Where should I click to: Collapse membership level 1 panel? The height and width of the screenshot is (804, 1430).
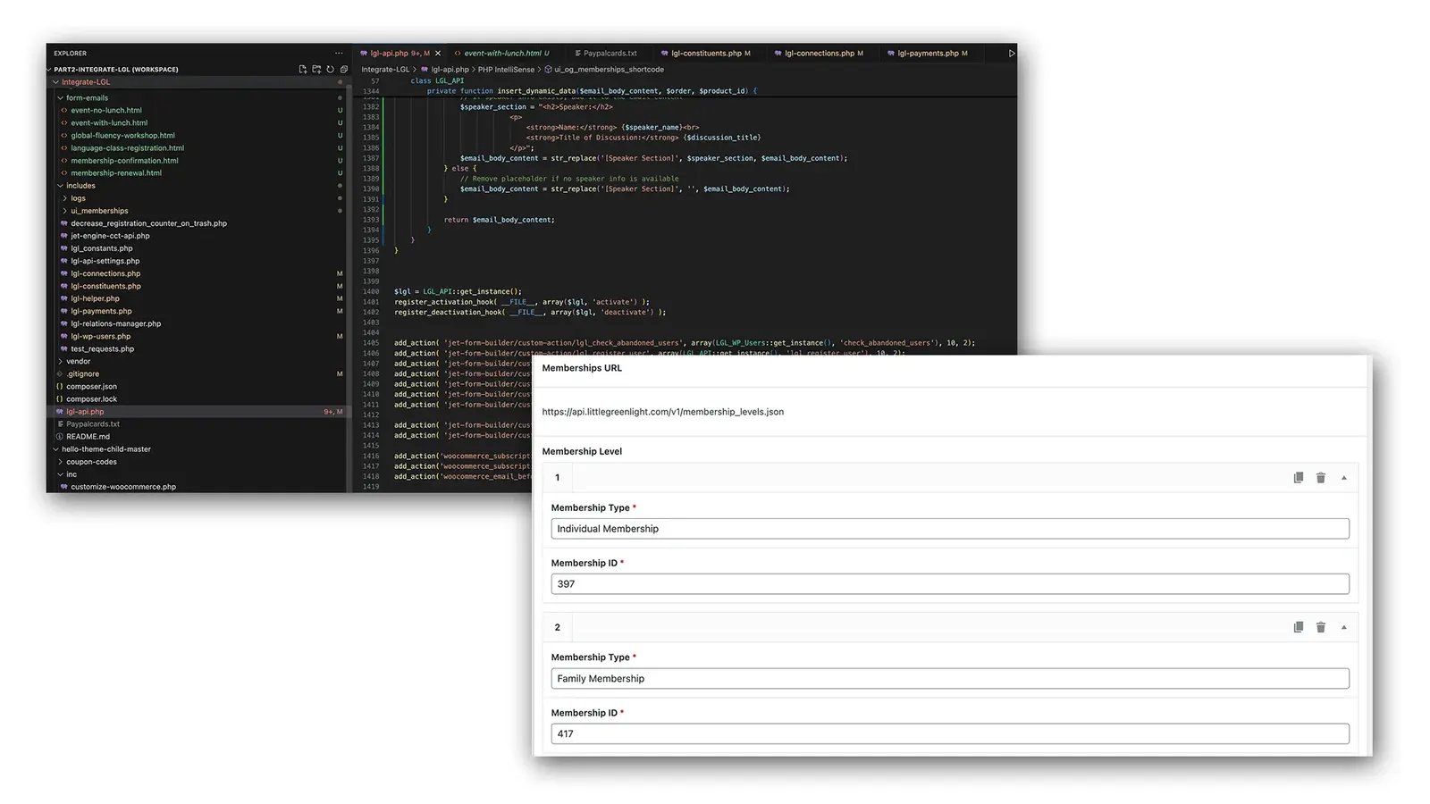1343,478
